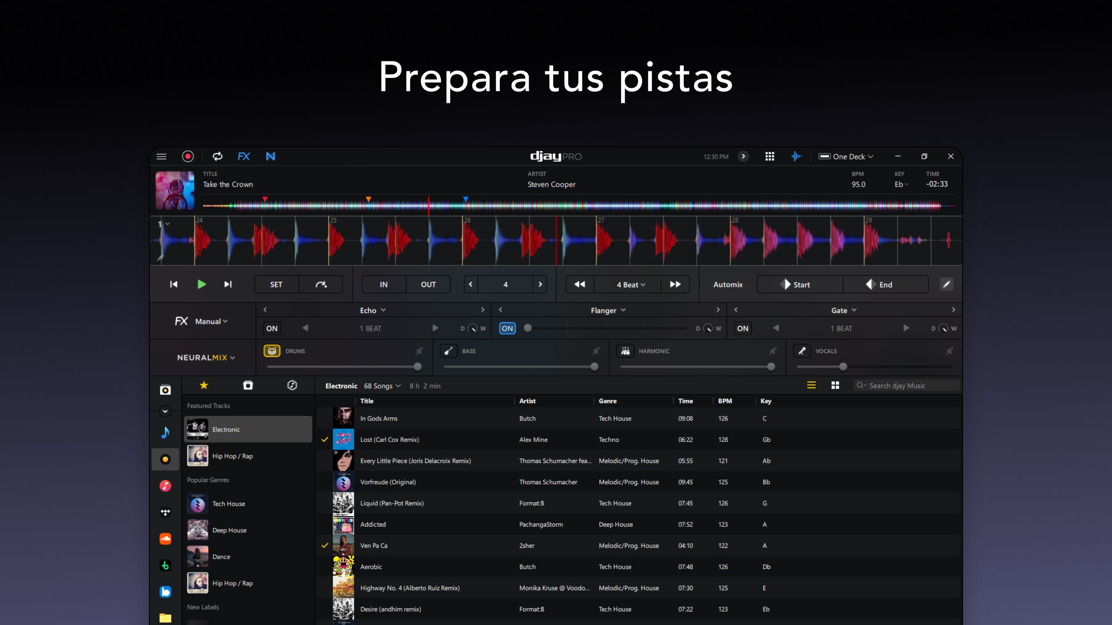Expand the NEURALMIX dropdown
This screenshot has width=1112, height=625.
pos(206,357)
